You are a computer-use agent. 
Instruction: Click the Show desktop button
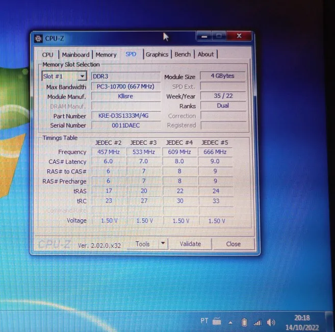tap(329, 322)
